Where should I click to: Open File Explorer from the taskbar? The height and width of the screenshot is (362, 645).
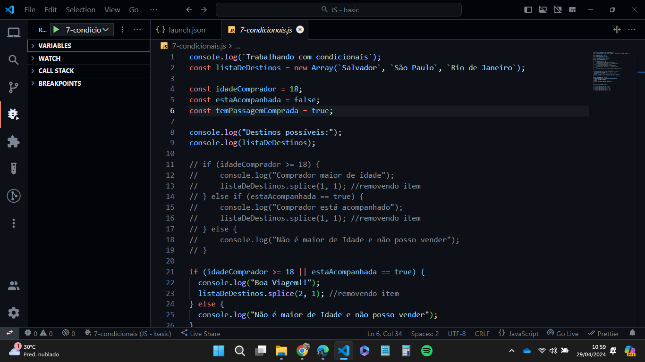[x=281, y=351]
